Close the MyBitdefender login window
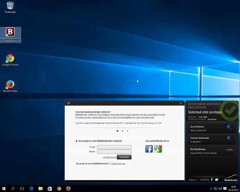The width and height of the screenshot is (240, 192). 181,103
